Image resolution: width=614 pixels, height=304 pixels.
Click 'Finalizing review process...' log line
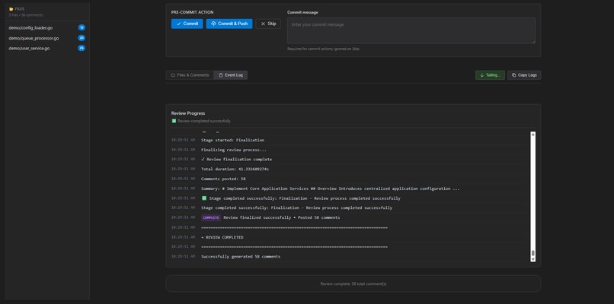click(234, 150)
